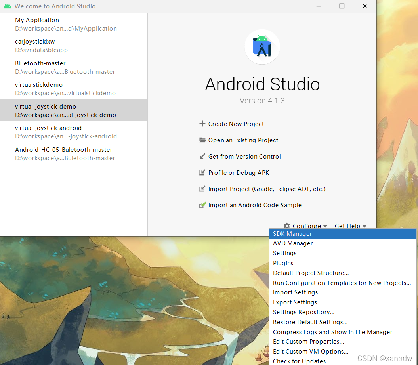Click the folder icon for Open an Existing Project
The width and height of the screenshot is (418, 365).
pyautogui.click(x=202, y=140)
